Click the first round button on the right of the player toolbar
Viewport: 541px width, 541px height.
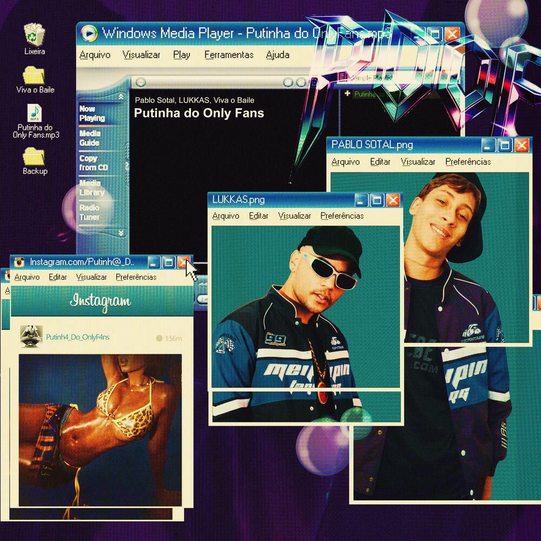[x=288, y=82]
